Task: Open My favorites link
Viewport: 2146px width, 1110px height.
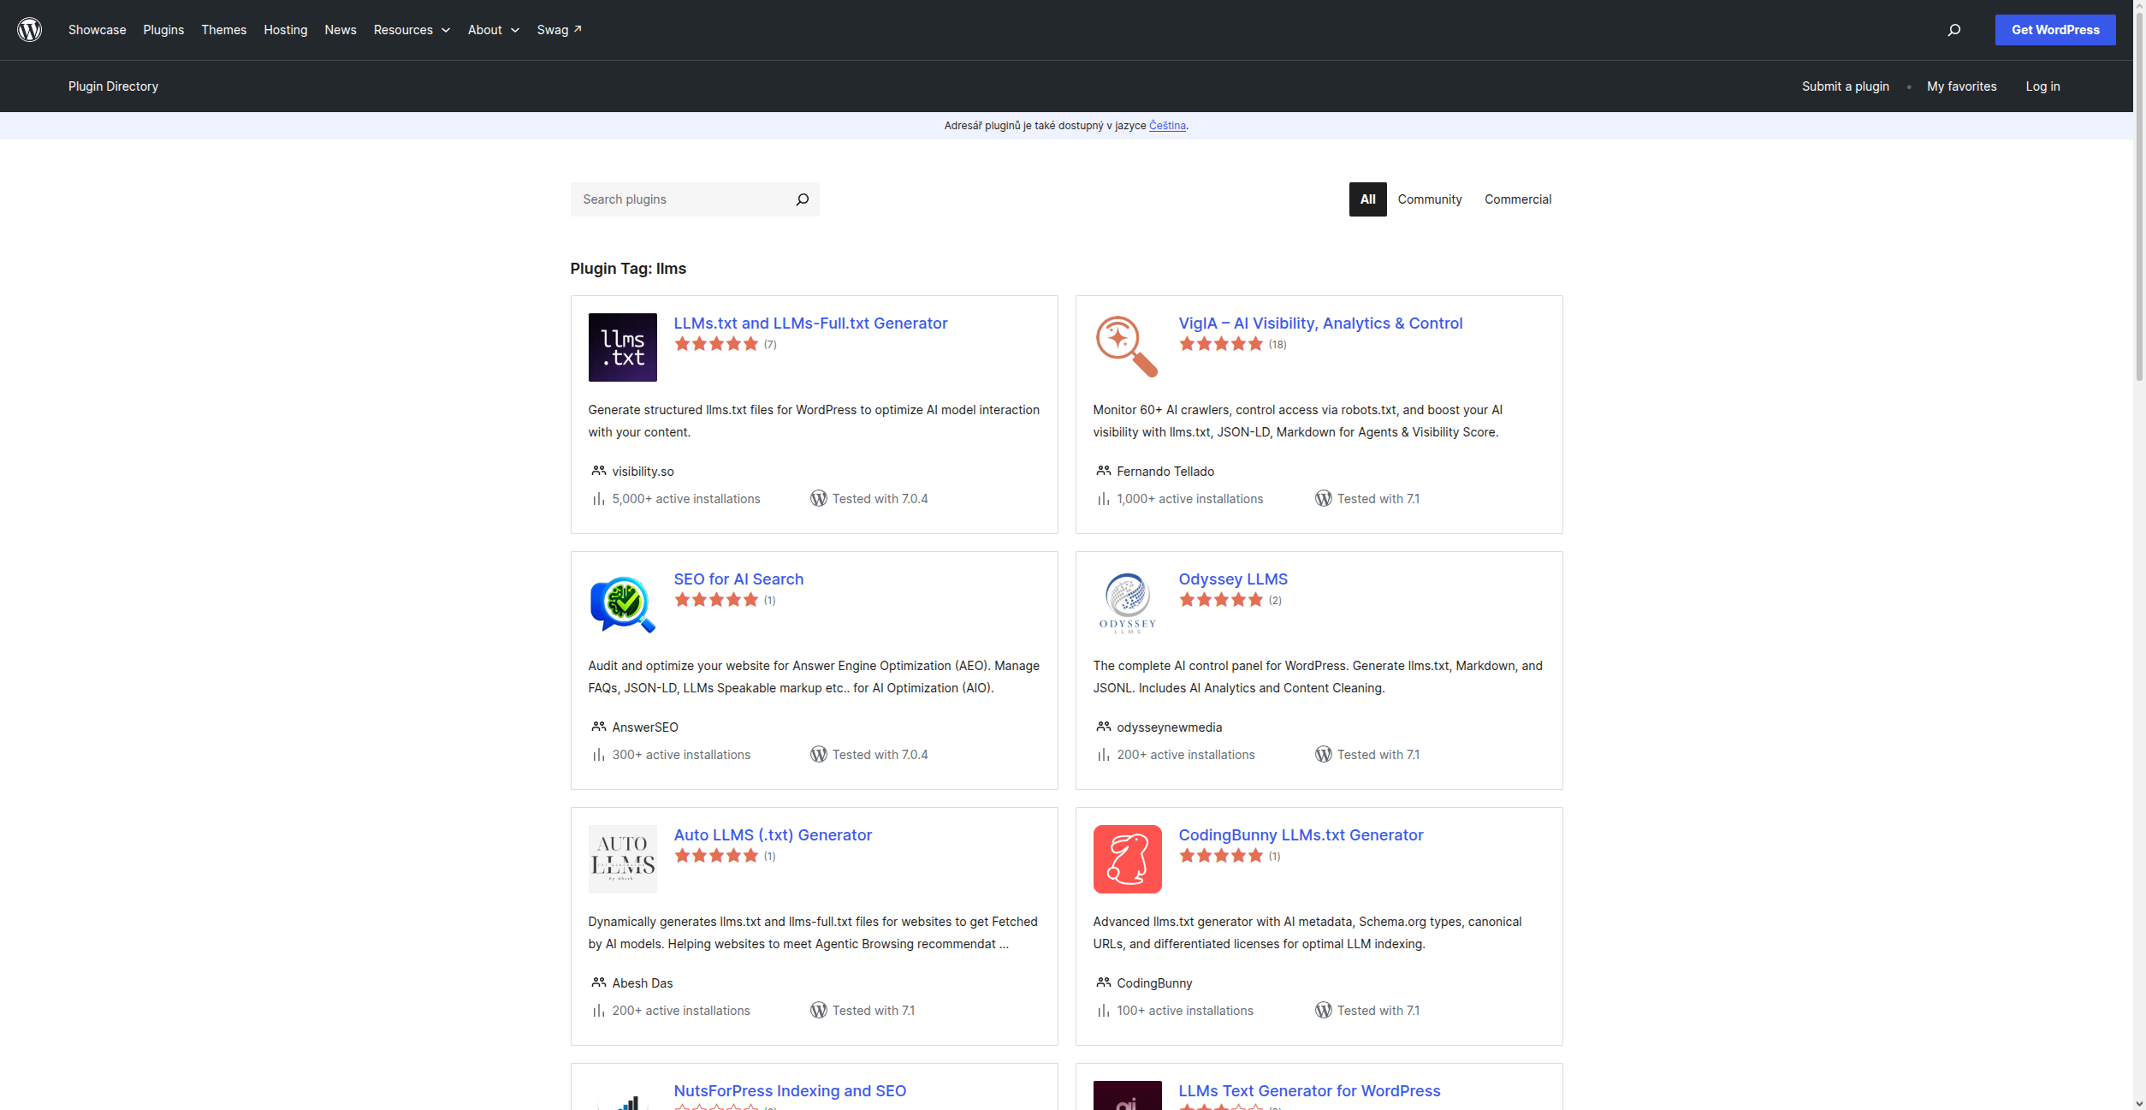Action: [1961, 86]
